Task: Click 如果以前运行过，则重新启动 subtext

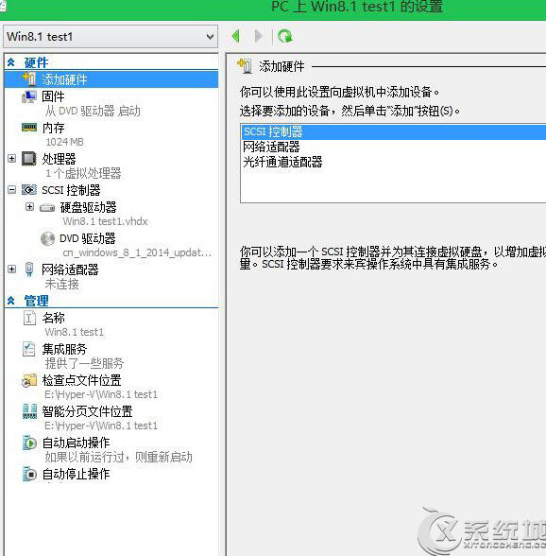Action: pyautogui.click(x=119, y=457)
